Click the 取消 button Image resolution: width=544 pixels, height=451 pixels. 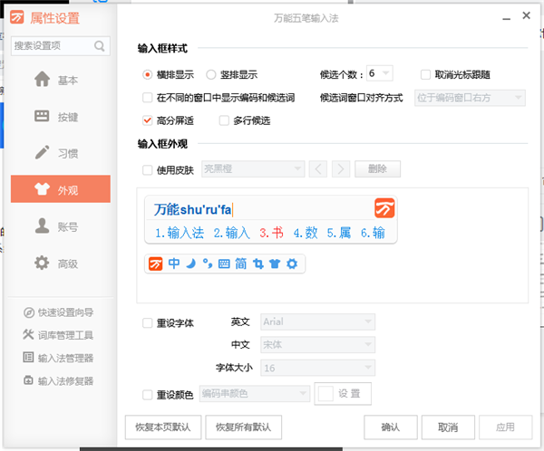click(448, 427)
